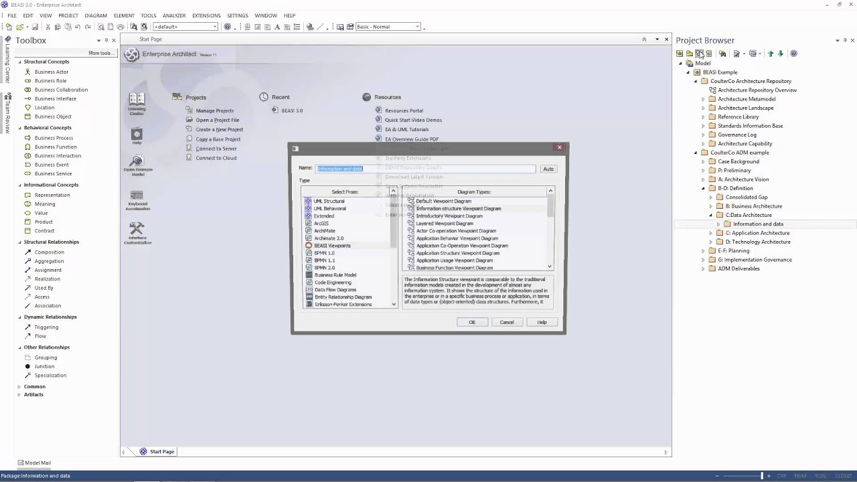
Task: Click the Find in Project Browser binoculars icon
Action: tap(722, 54)
